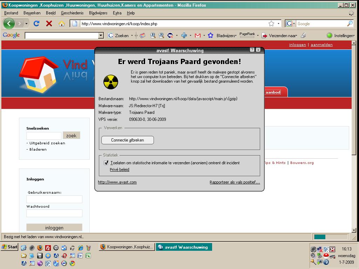Open the Bladwijzers dropdown in Google Toolbar
This screenshot has height=269, width=359.
pos(226,35)
